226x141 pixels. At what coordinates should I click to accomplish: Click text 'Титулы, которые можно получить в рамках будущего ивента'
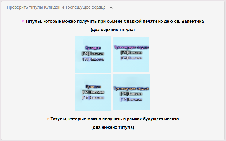[115, 119]
